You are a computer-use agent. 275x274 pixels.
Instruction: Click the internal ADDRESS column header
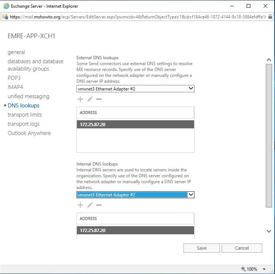click(x=135, y=218)
